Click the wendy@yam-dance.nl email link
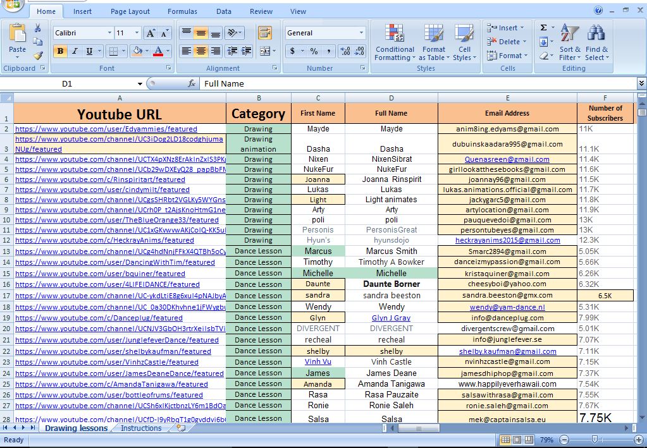Viewport: 647px width, 448px height. click(507, 307)
